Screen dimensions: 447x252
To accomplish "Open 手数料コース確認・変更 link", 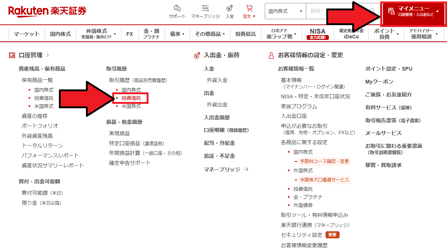I will (324, 161).
